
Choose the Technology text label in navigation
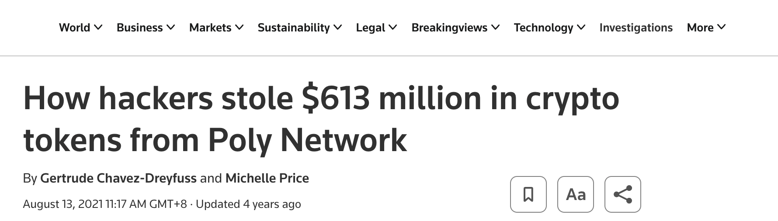coord(543,28)
